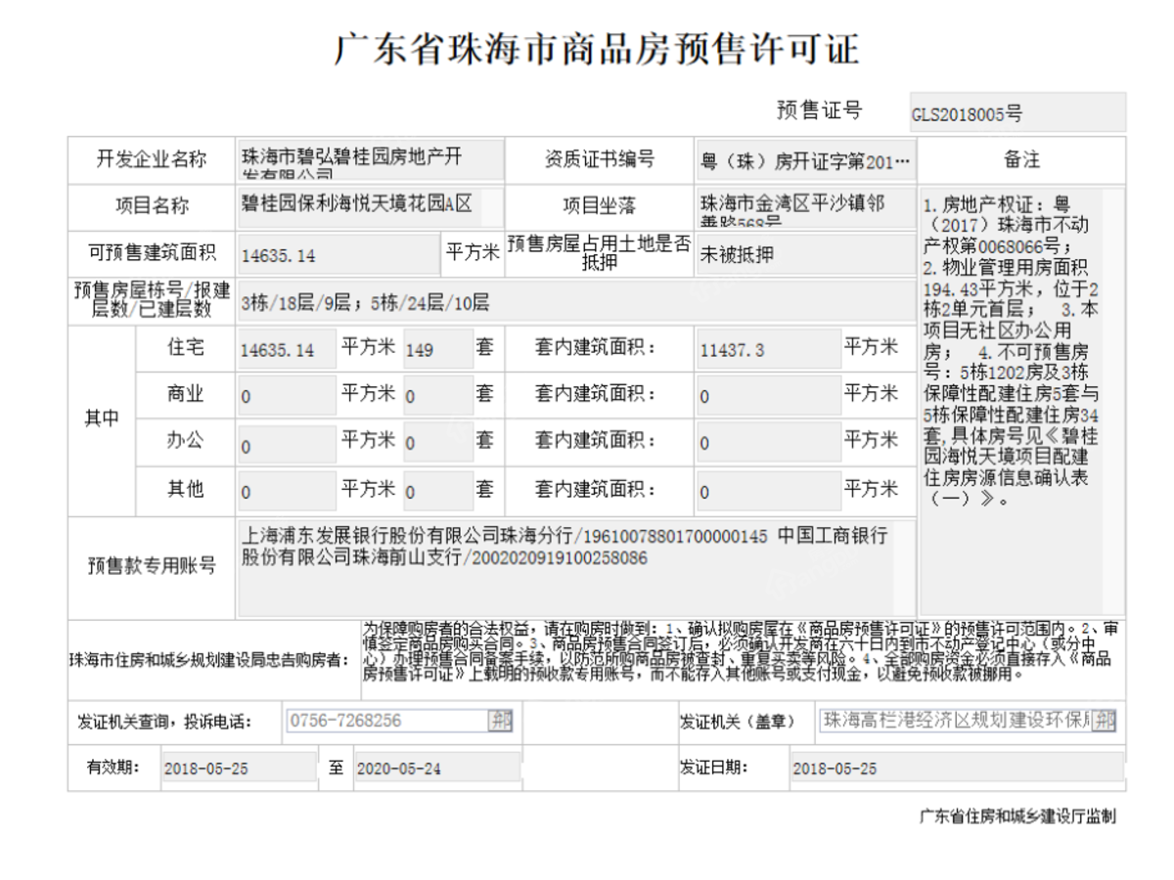Click the 办公 row 套内建筑面积 field
Image resolution: width=1174 pixels, height=880 pixels.
pos(768,444)
